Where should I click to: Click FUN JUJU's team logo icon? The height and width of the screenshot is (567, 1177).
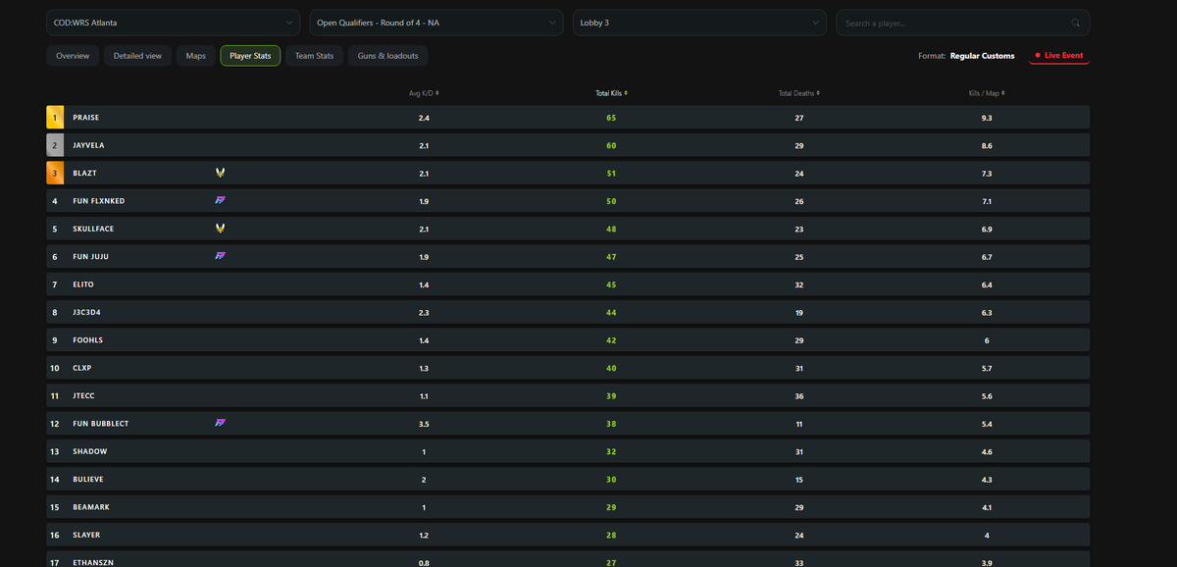(221, 256)
